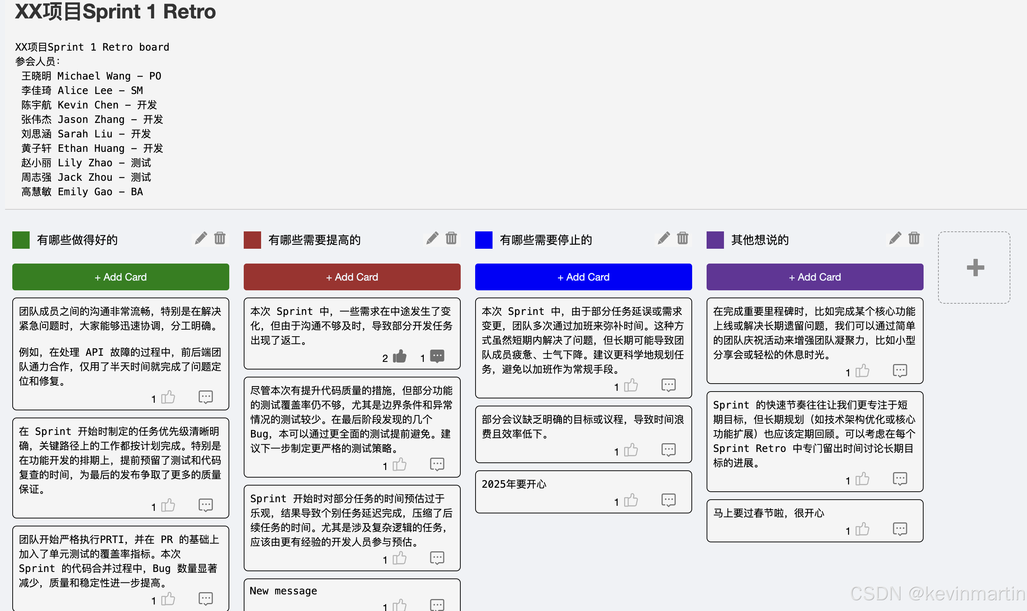Open the 2025年要开心 card text

pos(514,484)
